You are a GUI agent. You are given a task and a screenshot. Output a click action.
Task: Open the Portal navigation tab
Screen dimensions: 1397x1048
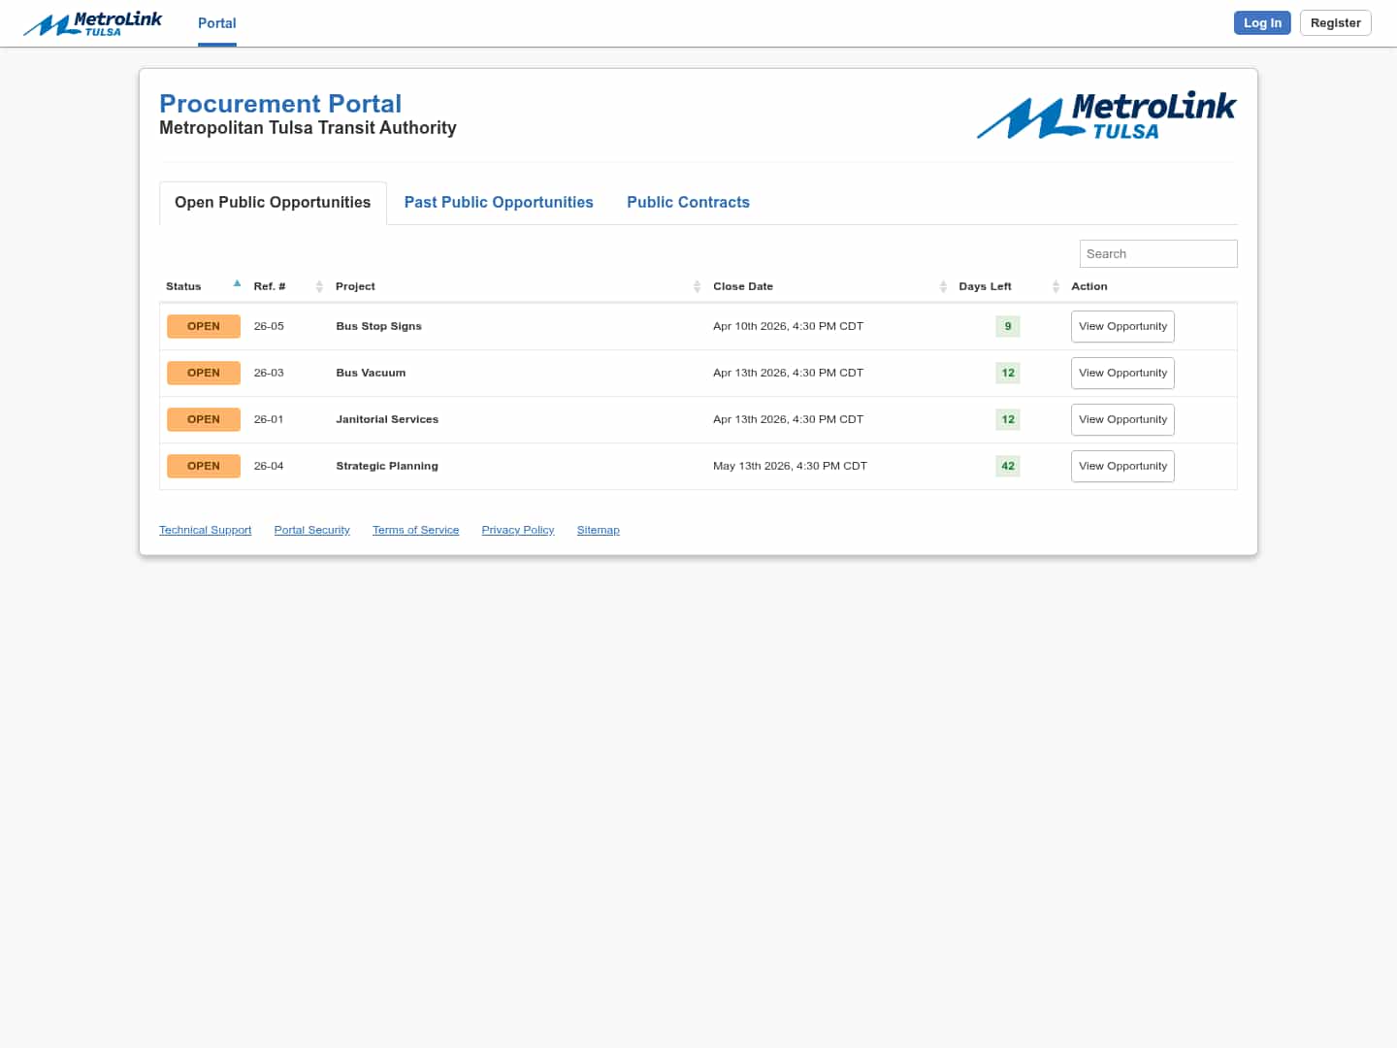point(216,23)
